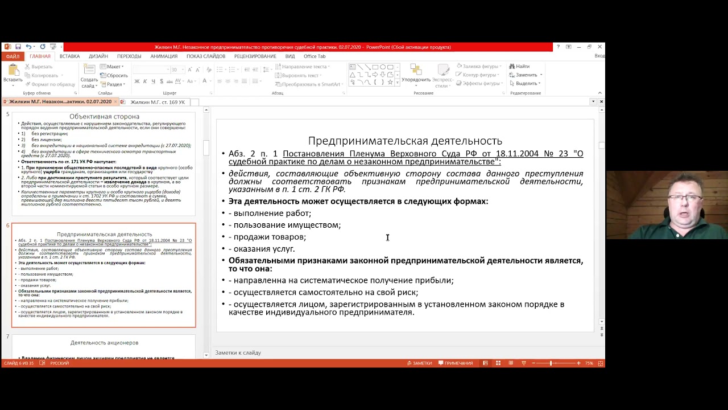
Task: Click the Redo icon in quick access toolbar
Action: [43, 47]
